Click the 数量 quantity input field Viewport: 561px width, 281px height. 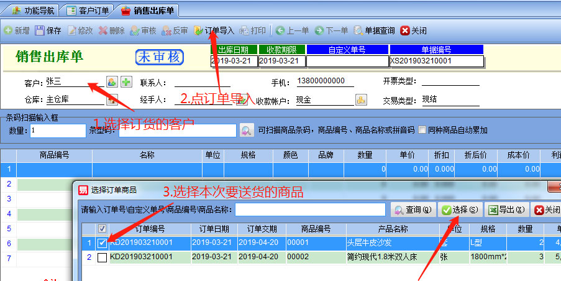coord(57,131)
